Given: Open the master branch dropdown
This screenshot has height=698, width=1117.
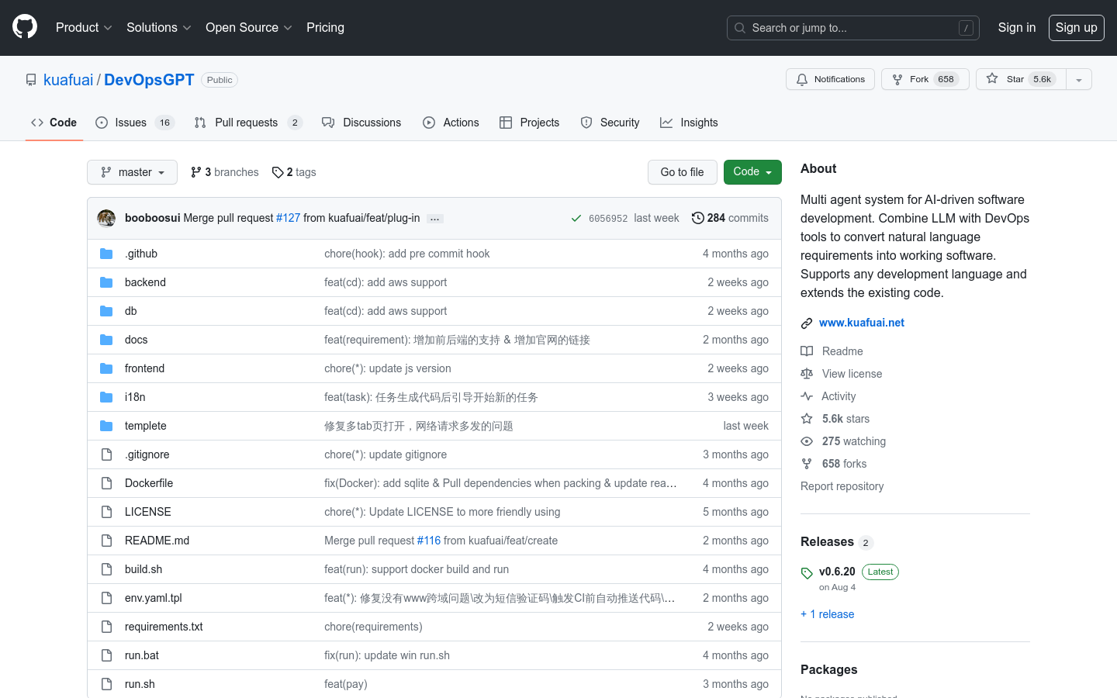Looking at the screenshot, I should click(132, 172).
